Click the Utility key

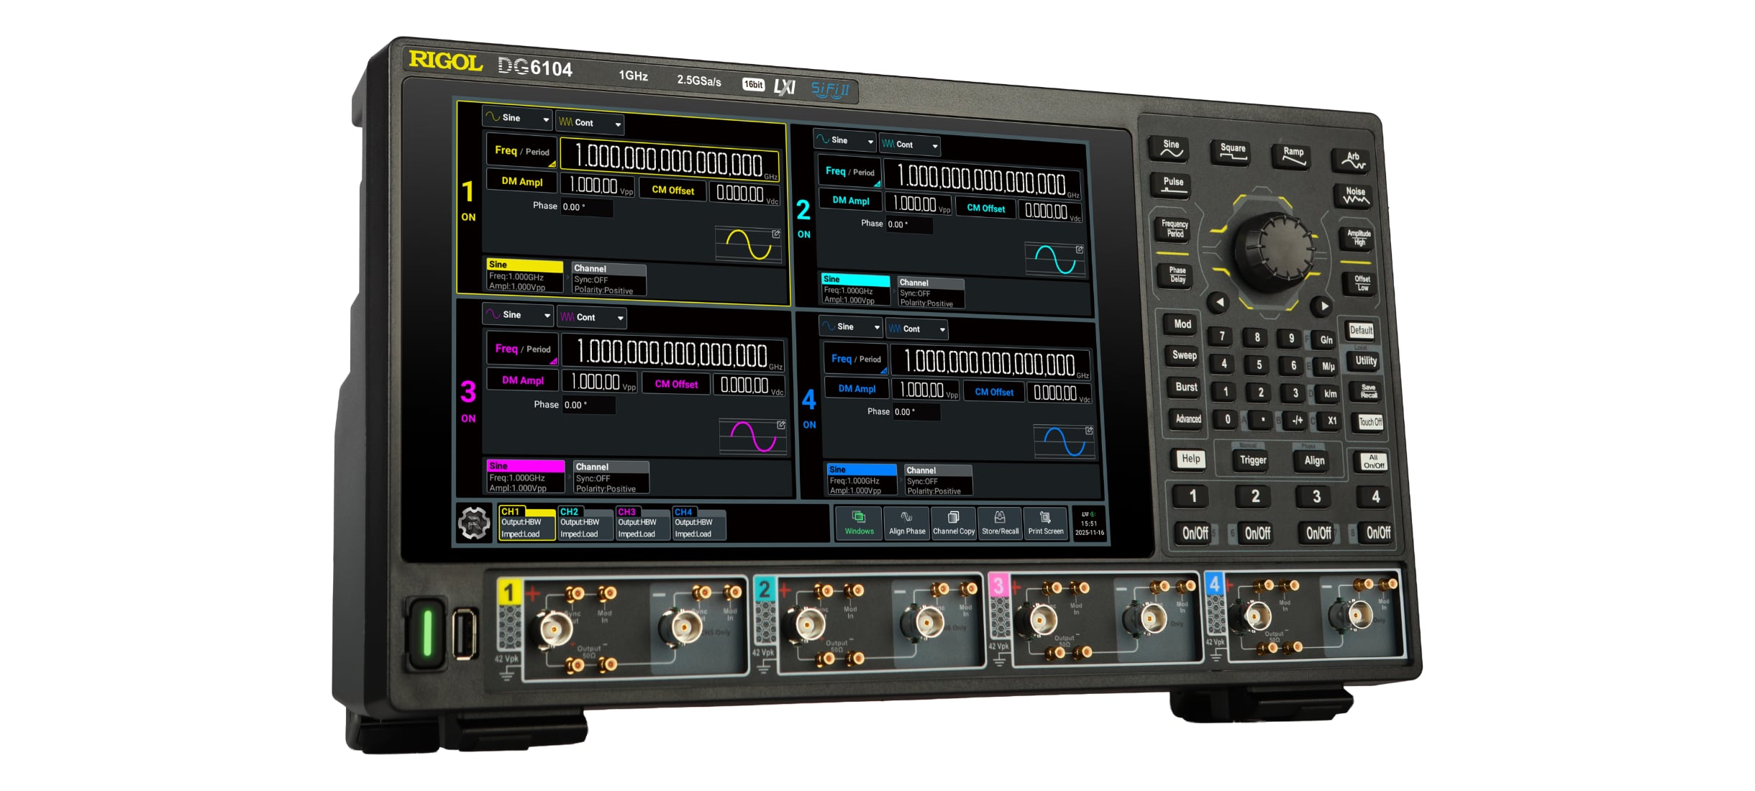click(x=1365, y=361)
